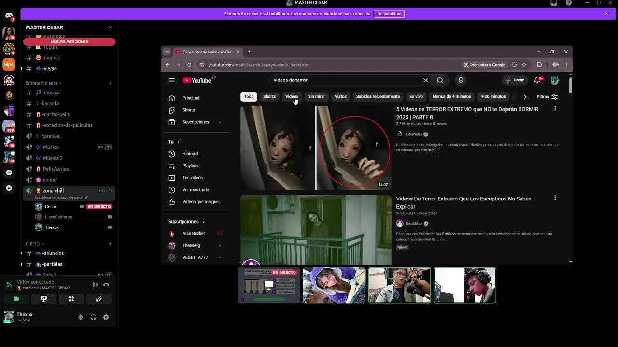The height and width of the screenshot is (347, 618).
Task: Click the YouTube search input field
Action: (x=345, y=80)
